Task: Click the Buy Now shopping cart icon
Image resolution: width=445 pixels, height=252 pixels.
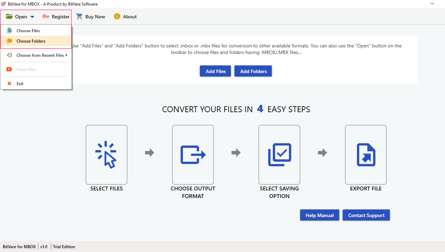Action: 80,17
